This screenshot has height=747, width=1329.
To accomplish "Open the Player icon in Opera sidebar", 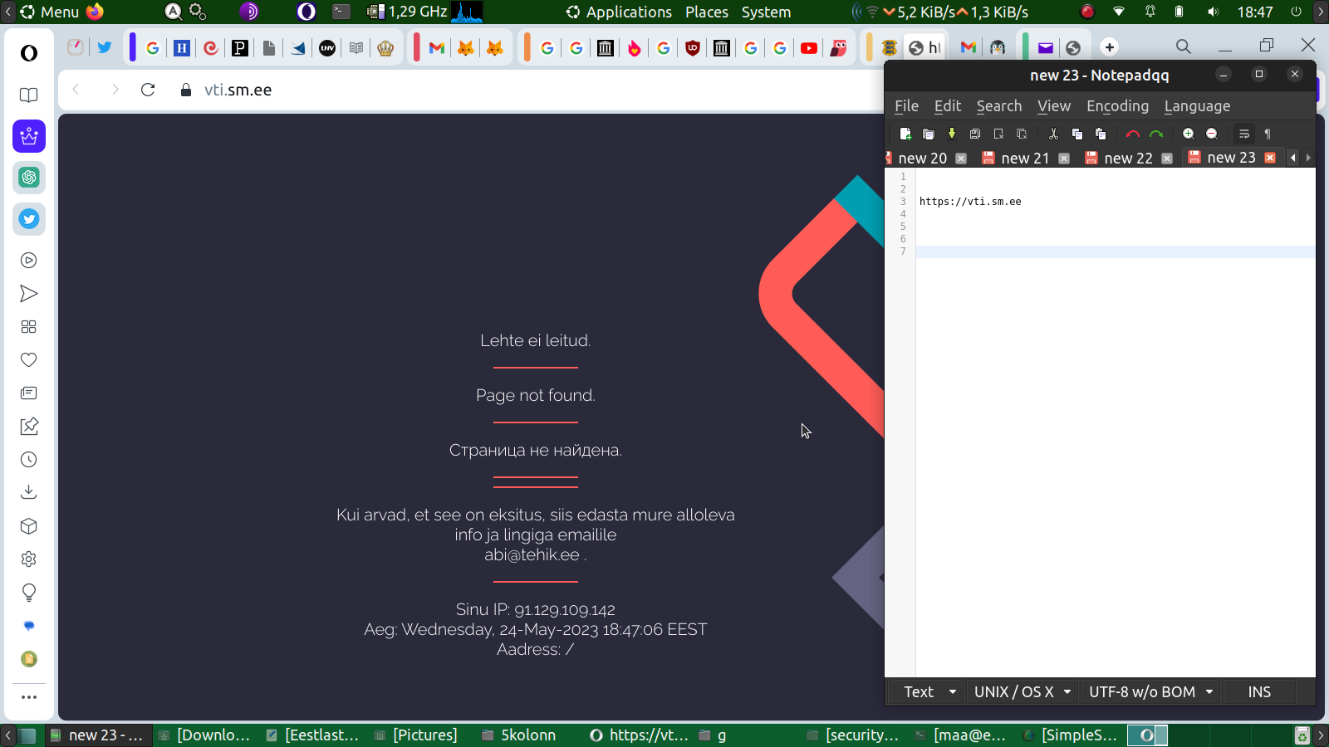I will 29,261.
